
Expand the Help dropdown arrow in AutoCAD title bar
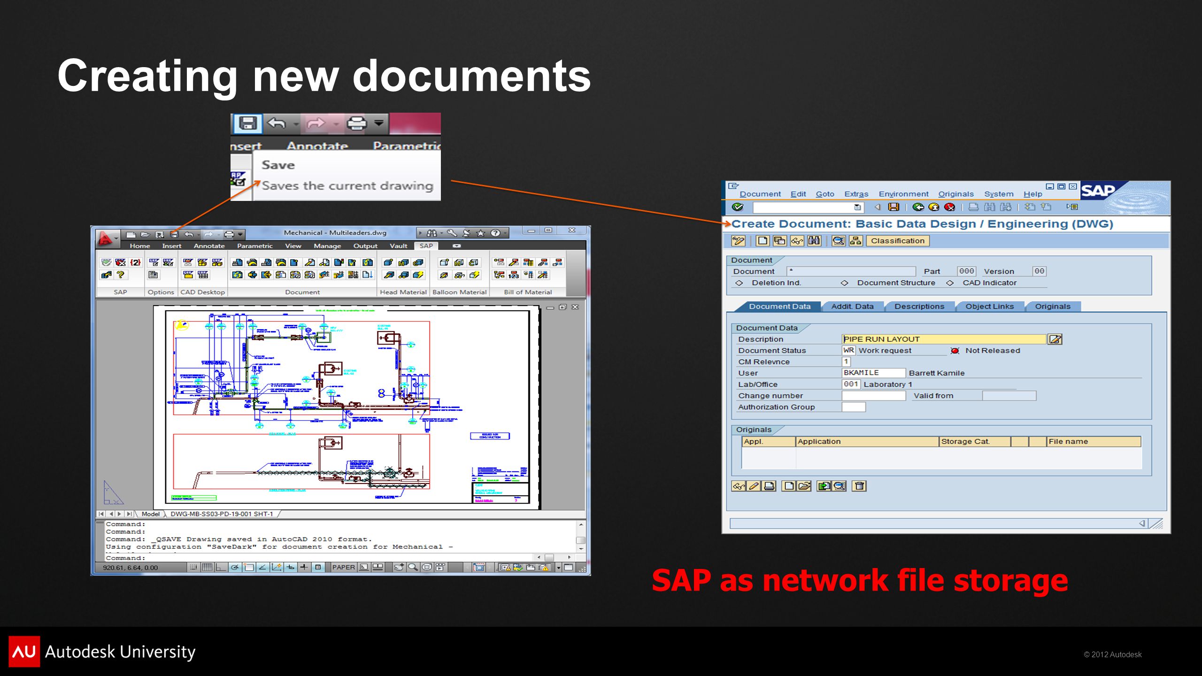(x=505, y=233)
